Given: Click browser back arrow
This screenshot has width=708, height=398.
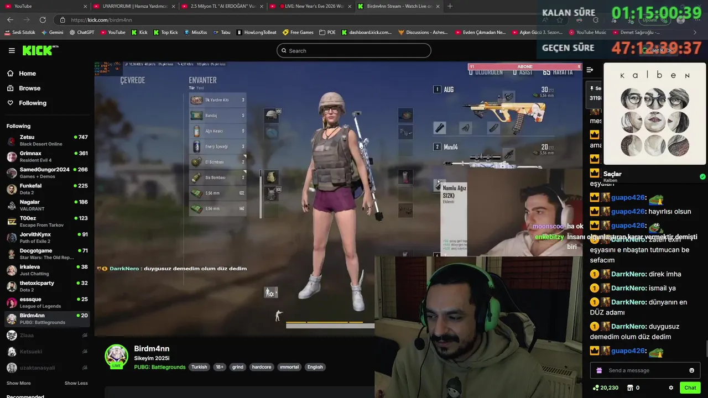Looking at the screenshot, I should pos(10,20).
